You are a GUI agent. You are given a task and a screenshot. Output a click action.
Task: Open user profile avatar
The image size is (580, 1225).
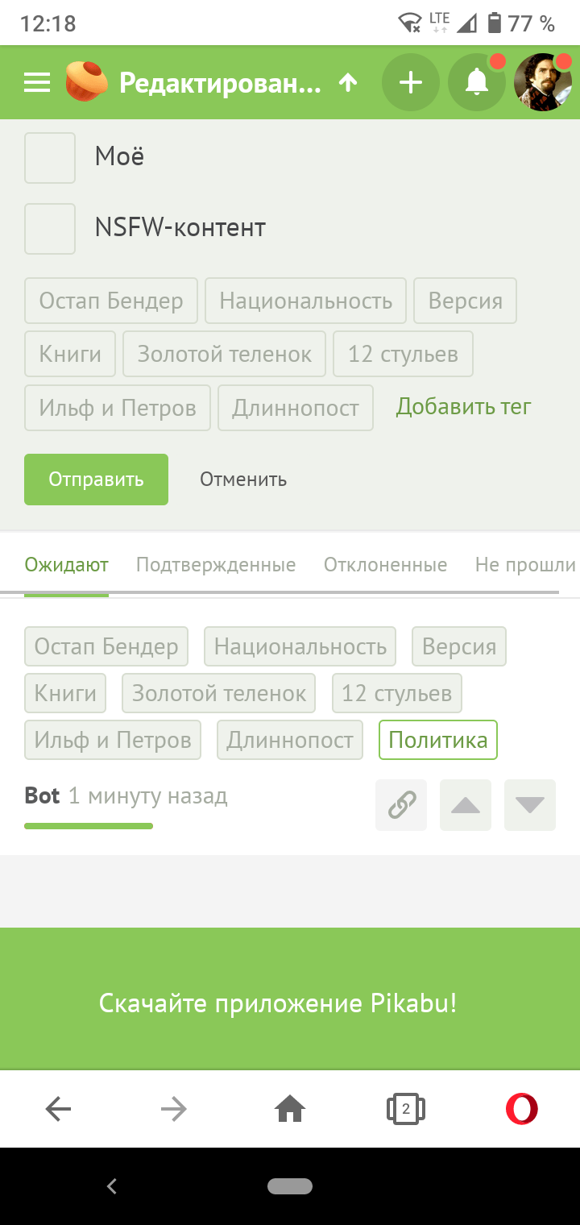click(x=544, y=82)
